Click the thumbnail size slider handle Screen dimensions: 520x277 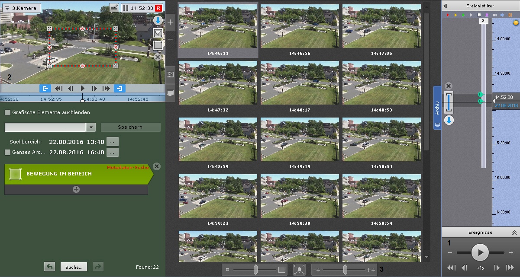[255, 270]
